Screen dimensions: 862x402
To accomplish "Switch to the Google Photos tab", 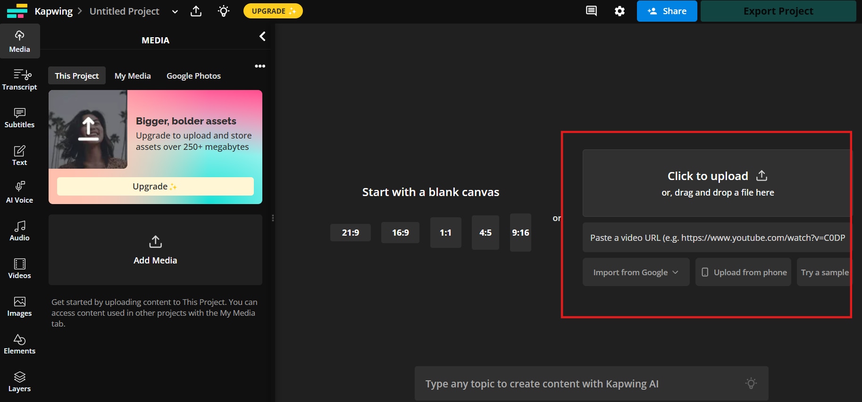I will click(x=193, y=76).
